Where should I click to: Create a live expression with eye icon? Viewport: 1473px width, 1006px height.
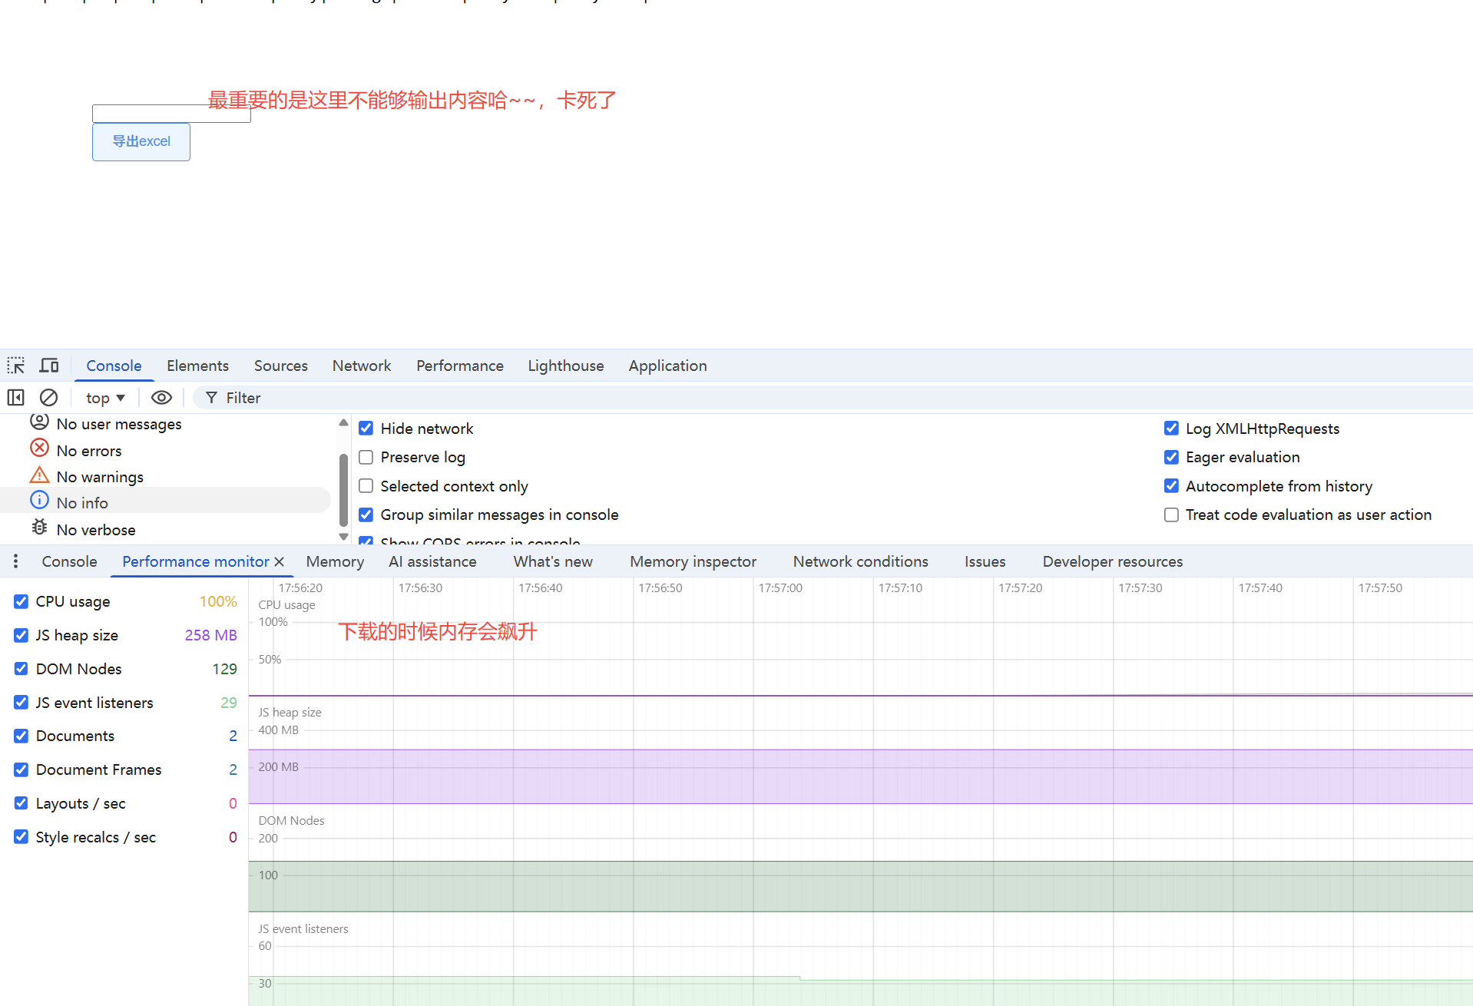(161, 398)
